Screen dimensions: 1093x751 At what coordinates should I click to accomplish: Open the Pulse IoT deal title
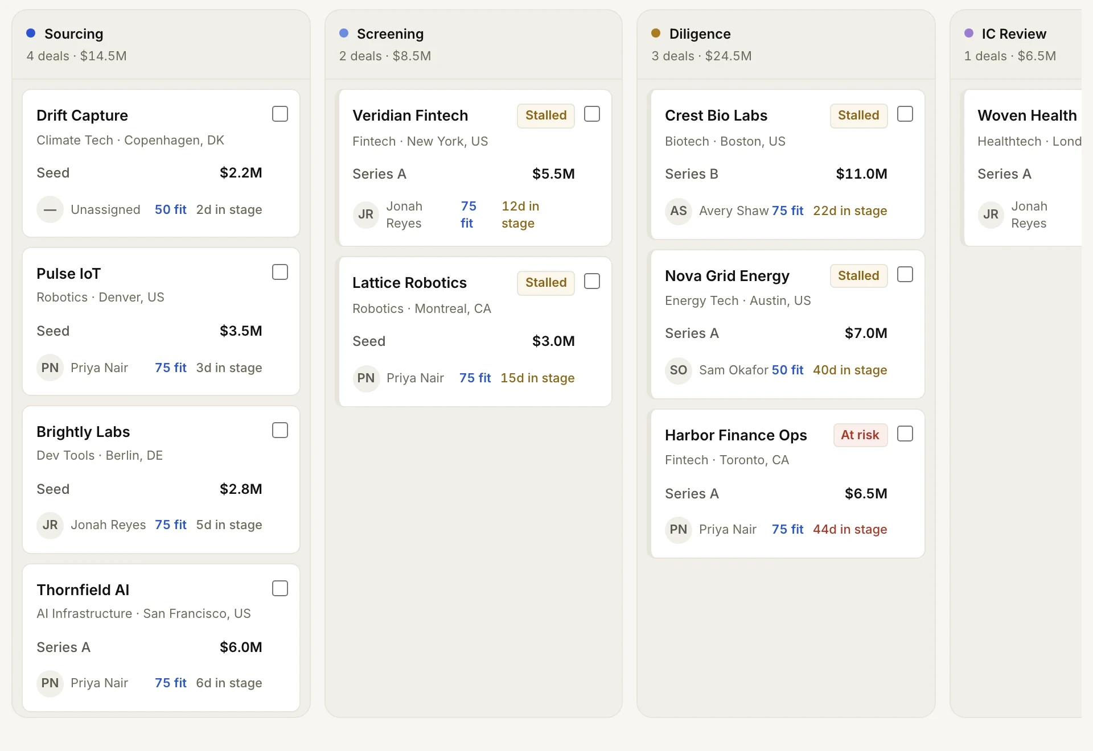pyautogui.click(x=68, y=274)
